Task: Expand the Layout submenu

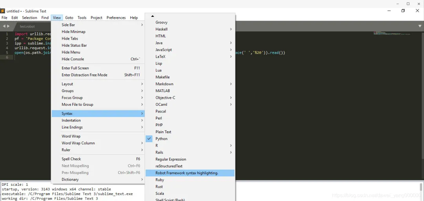Action: click(98, 84)
